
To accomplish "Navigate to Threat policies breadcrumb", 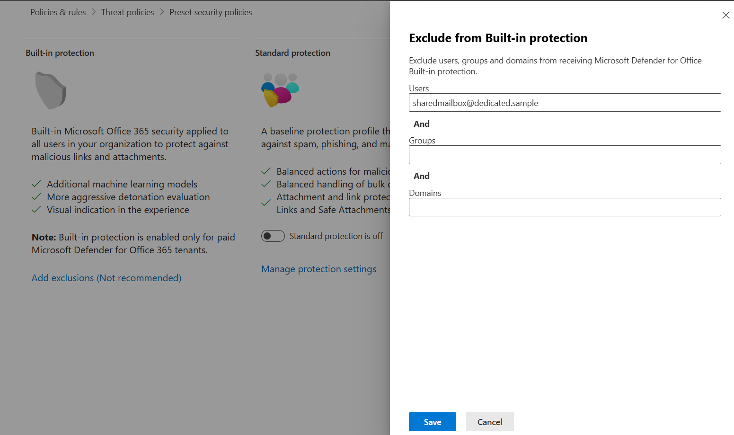I will pyautogui.click(x=127, y=12).
